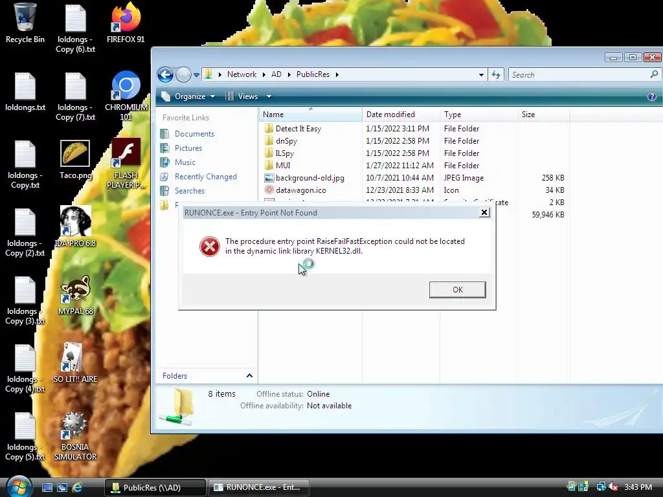The height and width of the screenshot is (497, 663).
Task: Click Show Desktop in Quick Launch
Action: (x=47, y=488)
